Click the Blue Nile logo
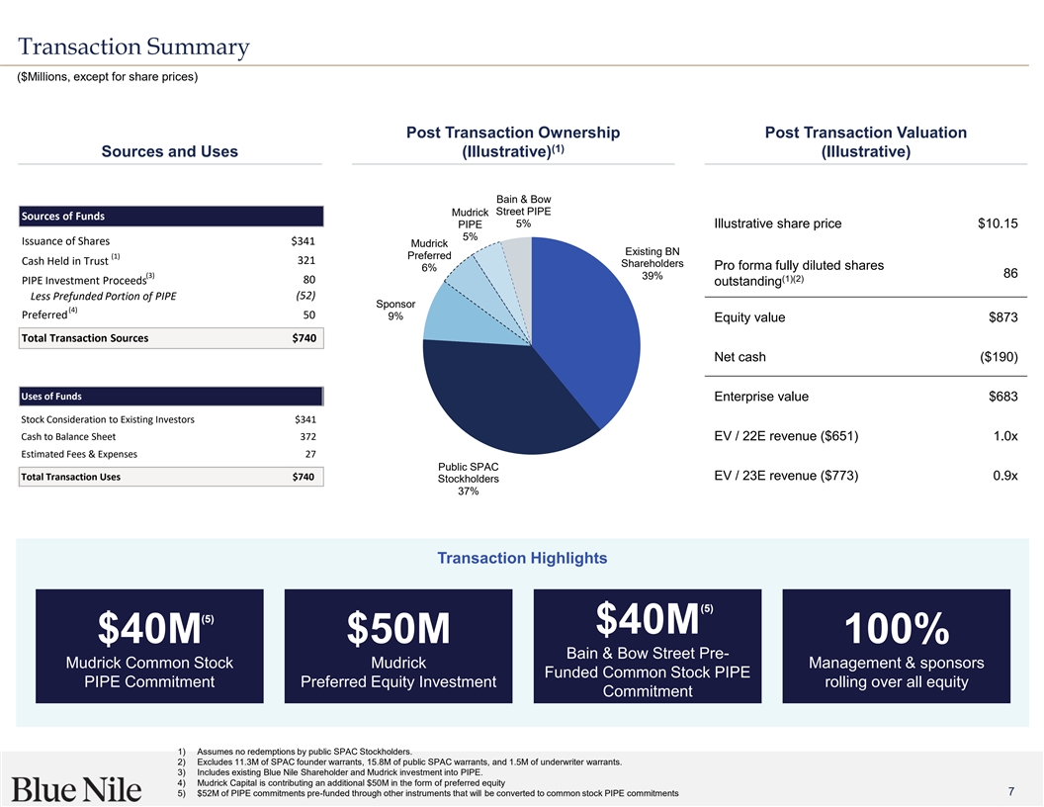1044x807 pixels. (x=77, y=788)
